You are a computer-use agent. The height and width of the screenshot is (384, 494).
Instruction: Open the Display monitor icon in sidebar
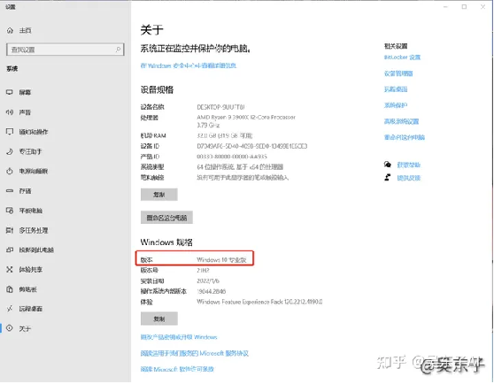(x=10, y=92)
